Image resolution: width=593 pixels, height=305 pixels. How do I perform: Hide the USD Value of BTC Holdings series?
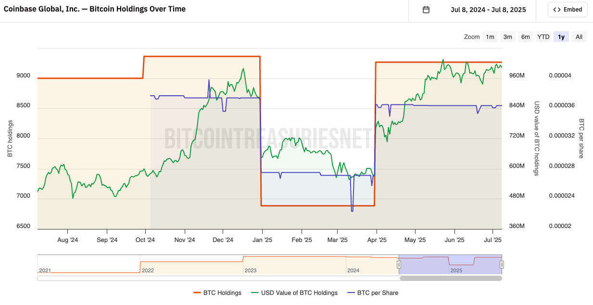(x=299, y=292)
